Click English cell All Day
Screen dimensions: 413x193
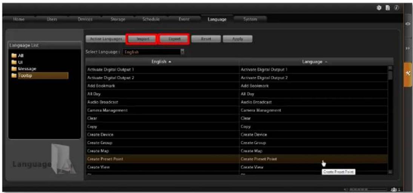[162, 94]
